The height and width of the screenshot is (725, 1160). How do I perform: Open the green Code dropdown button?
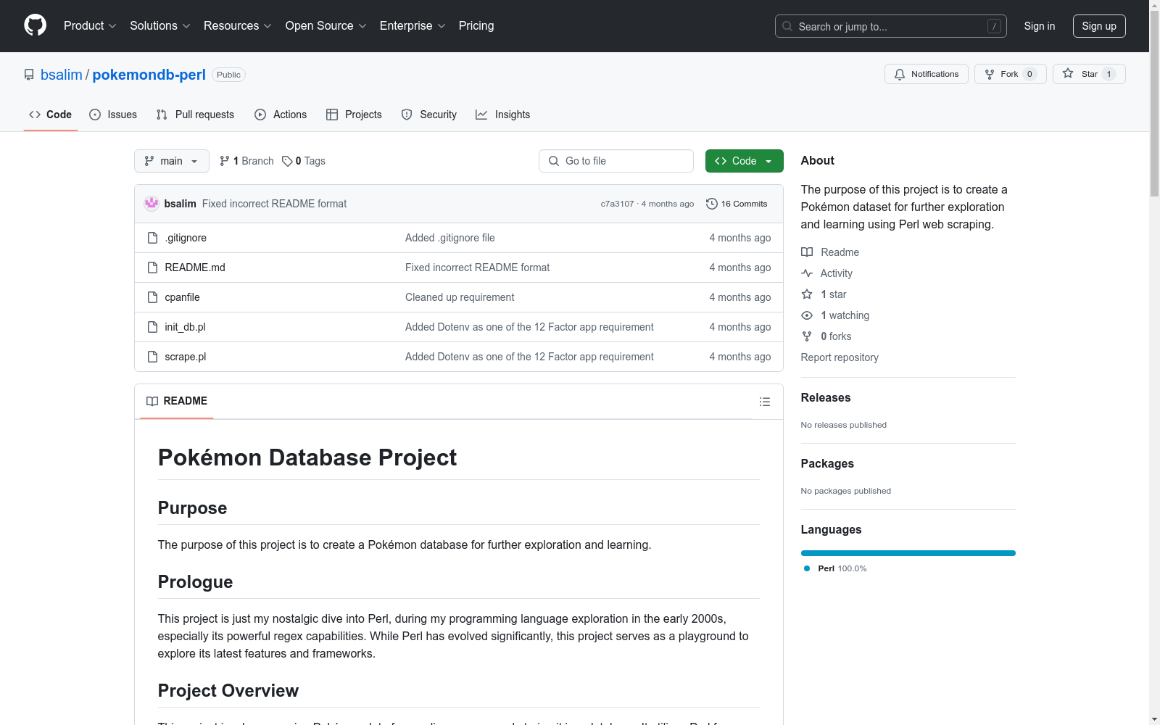[745, 161]
